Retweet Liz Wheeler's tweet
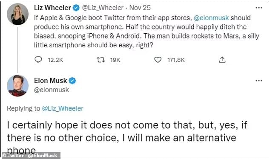Image resolution: width=270 pixels, height=159 pixels. coord(101,60)
